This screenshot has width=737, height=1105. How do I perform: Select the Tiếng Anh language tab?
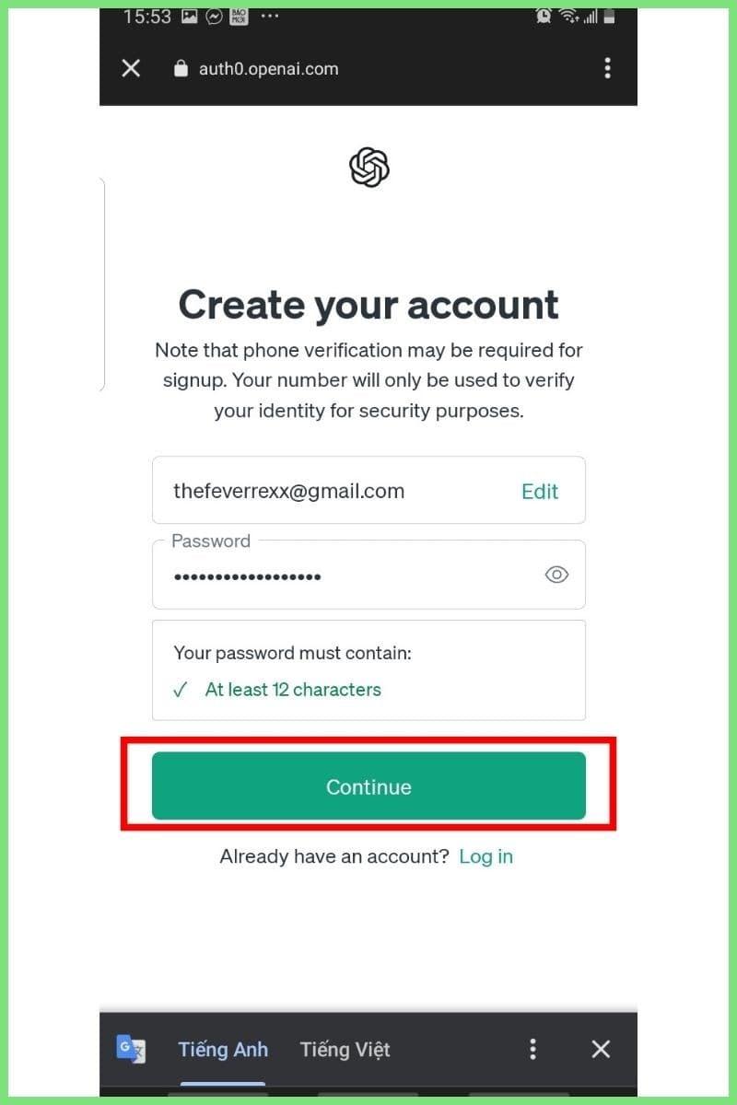coord(223,1050)
